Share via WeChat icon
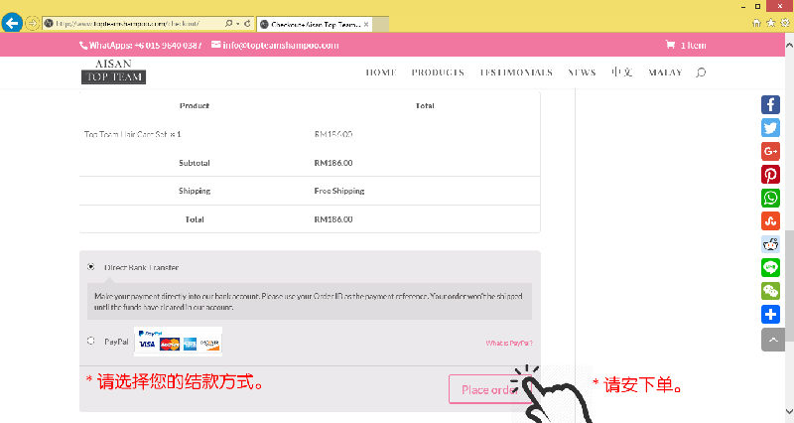794x423 pixels. pos(770,291)
